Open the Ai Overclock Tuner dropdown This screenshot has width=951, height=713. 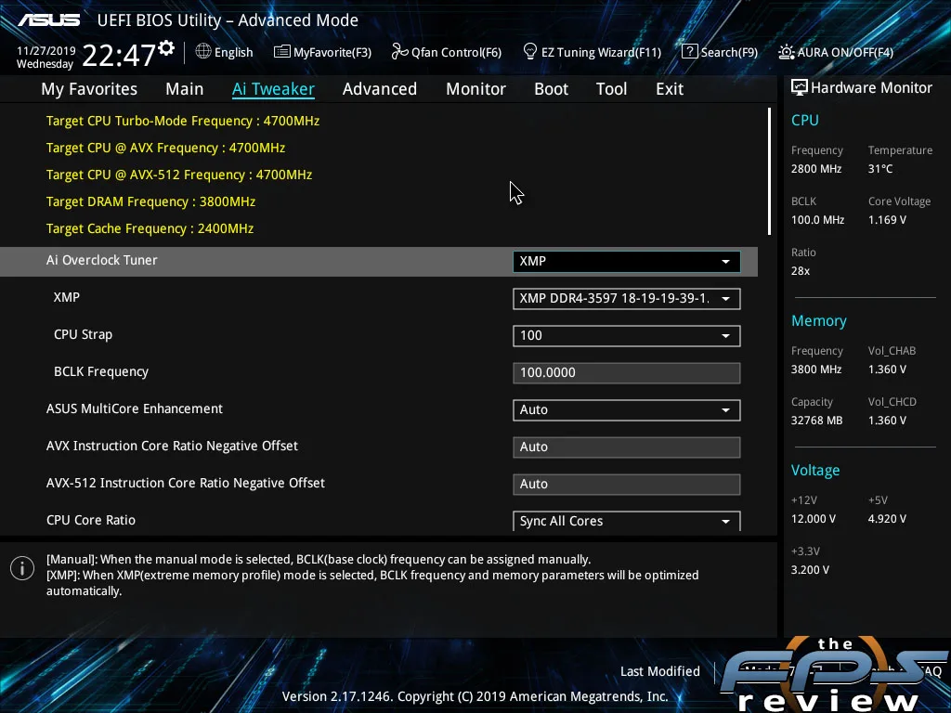(627, 261)
